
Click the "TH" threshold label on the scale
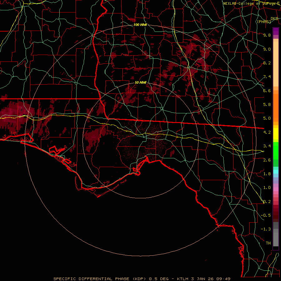tap(268, 243)
